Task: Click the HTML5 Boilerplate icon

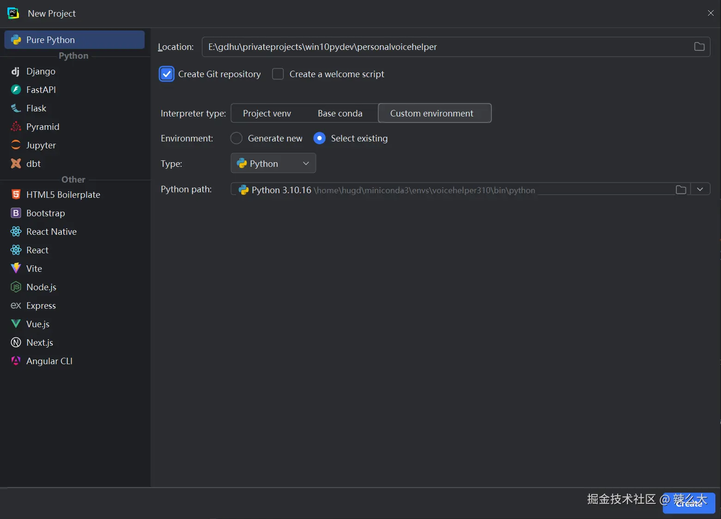Action: click(x=16, y=195)
